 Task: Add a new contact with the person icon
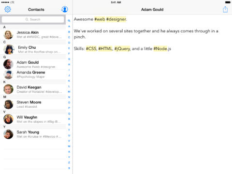[64, 9]
